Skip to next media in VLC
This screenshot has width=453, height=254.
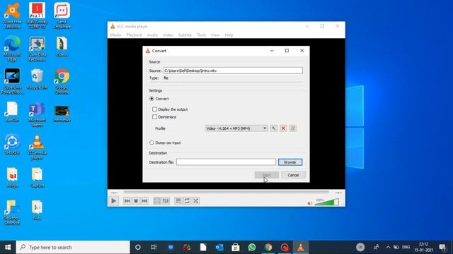coord(144,201)
